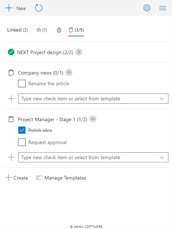Viewport: 172px width, 229px height.
Task: Add check item via plus under Company news
Action: pos(11,99)
